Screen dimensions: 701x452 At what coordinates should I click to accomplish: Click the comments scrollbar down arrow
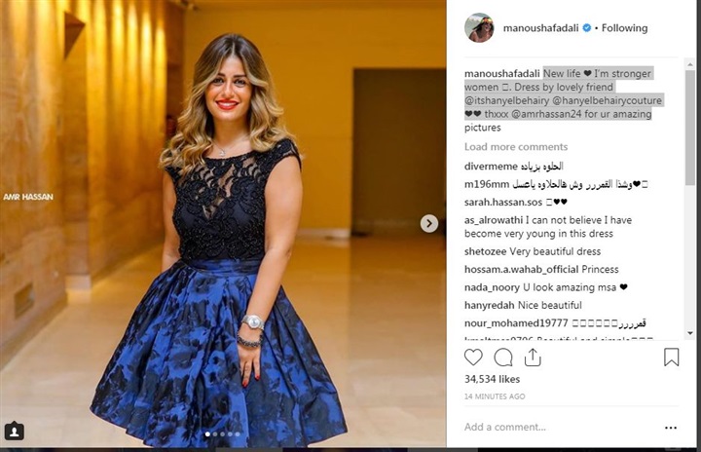tap(690, 333)
